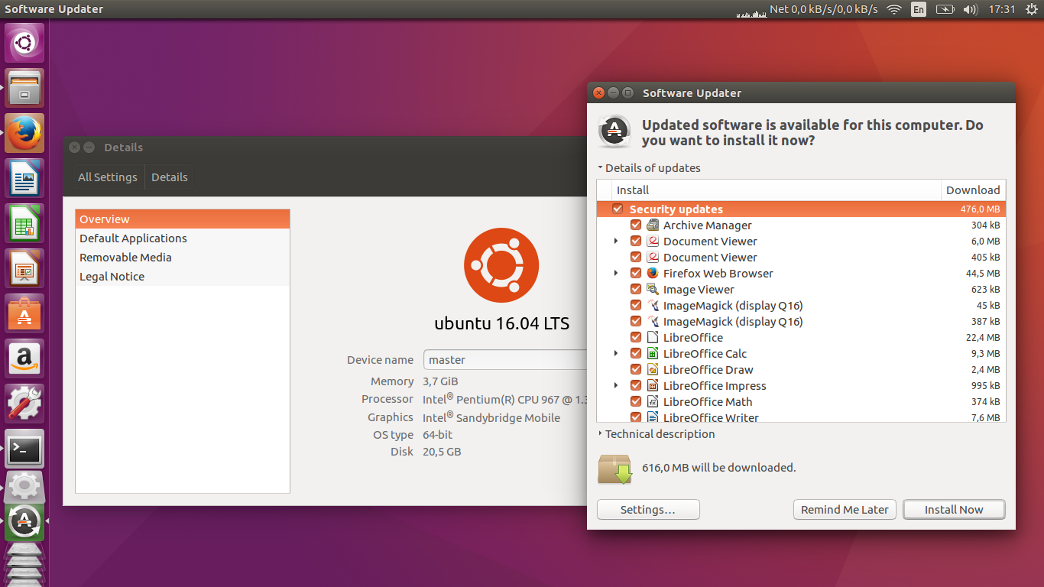Collapse the Details of updates section
Viewport: 1044px width, 587px height.
tap(649, 168)
